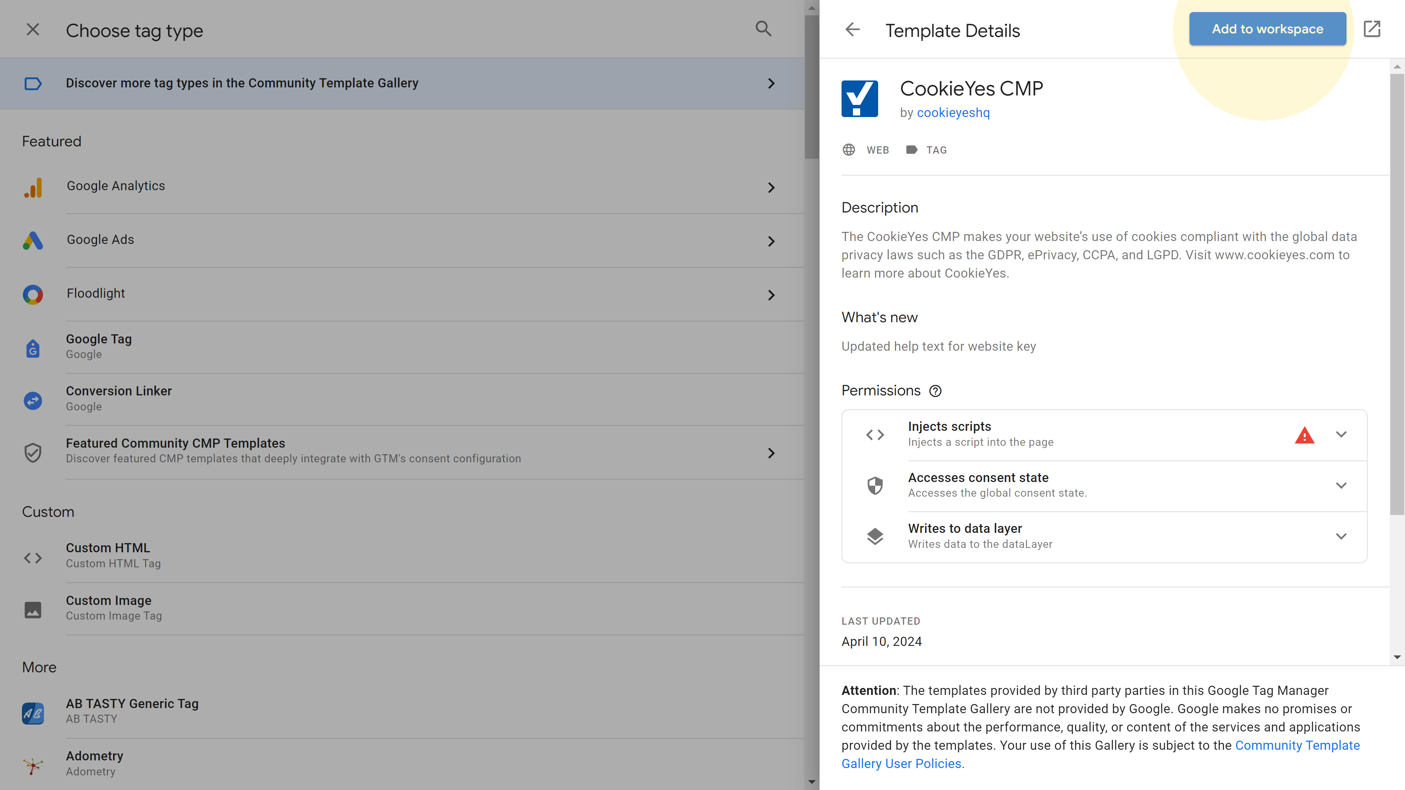Expand Featured Community CMP Templates chevron
Image resolution: width=1405 pixels, height=790 pixels.
771,453
